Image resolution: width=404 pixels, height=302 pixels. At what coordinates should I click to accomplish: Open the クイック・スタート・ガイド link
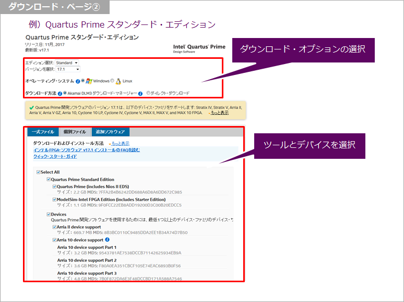click(55, 156)
